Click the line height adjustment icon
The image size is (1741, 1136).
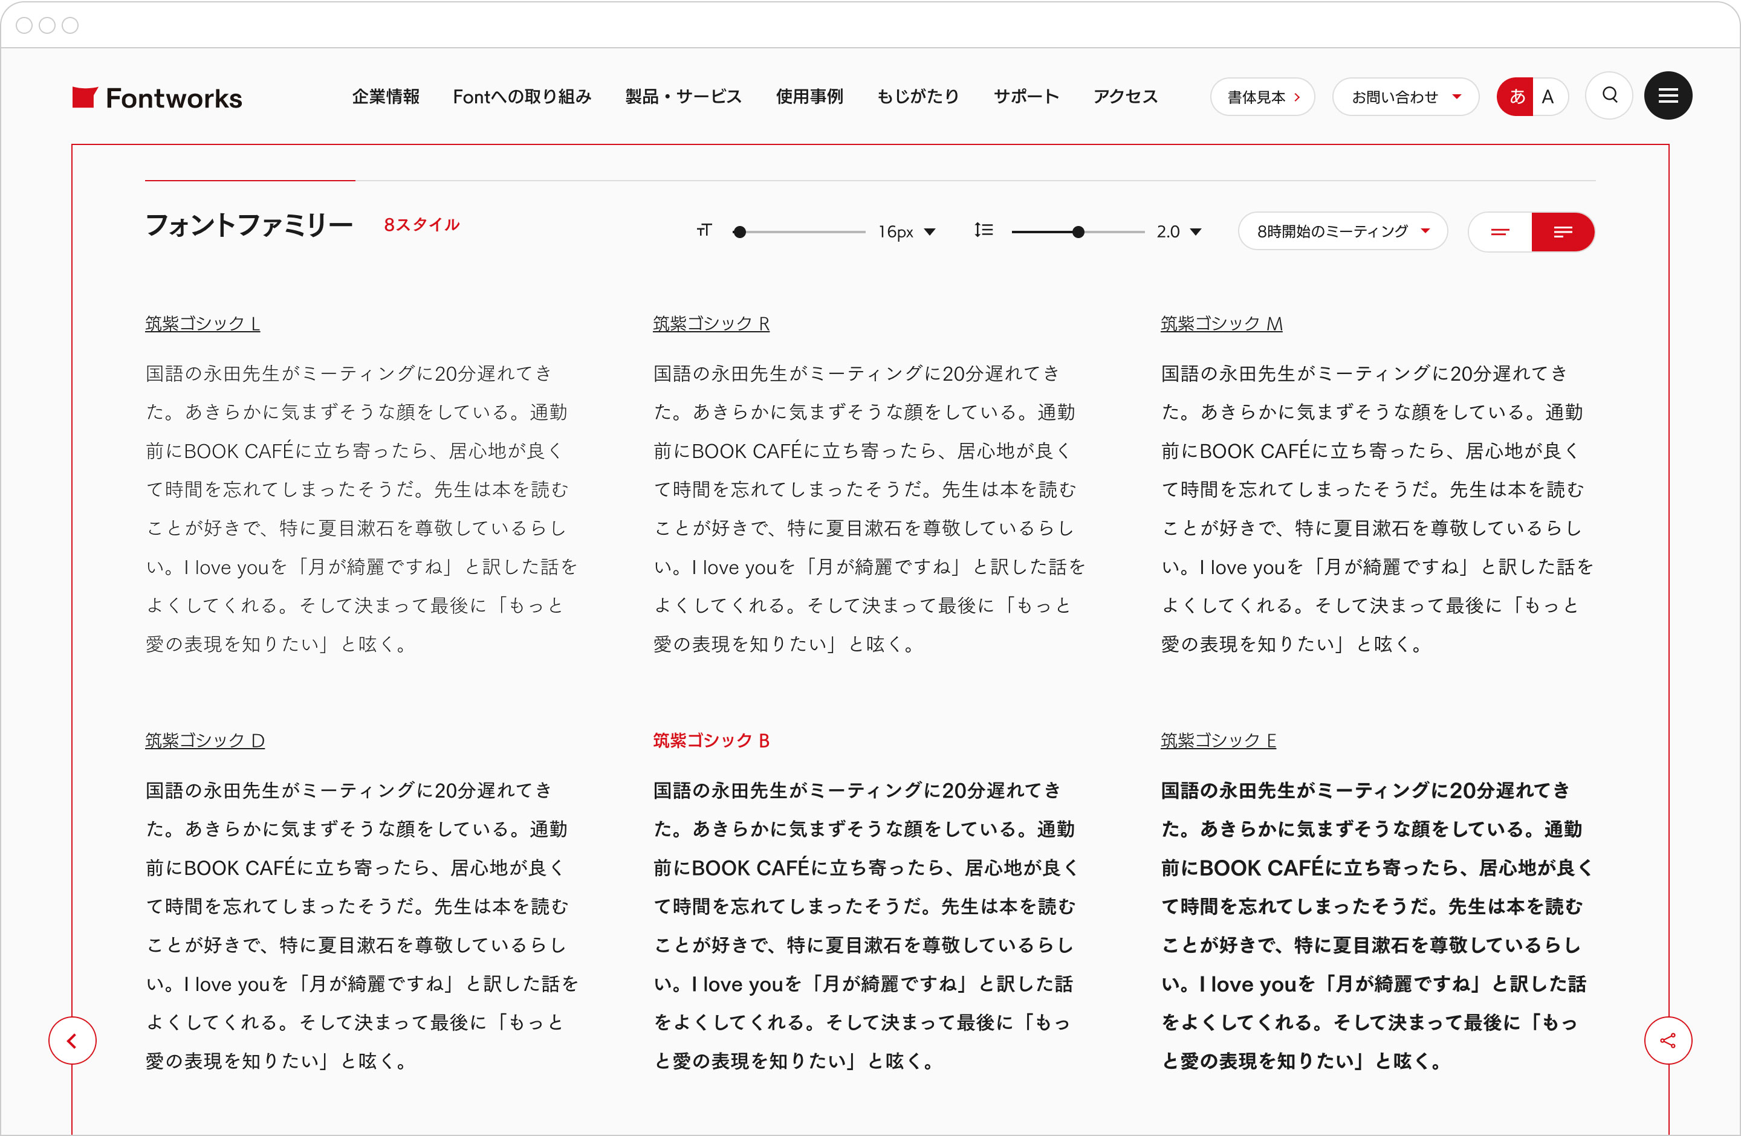[984, 231]
